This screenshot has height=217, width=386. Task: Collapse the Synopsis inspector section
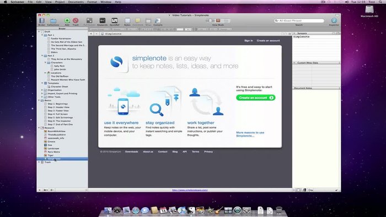pyautogui.click(x=294, y=33)
